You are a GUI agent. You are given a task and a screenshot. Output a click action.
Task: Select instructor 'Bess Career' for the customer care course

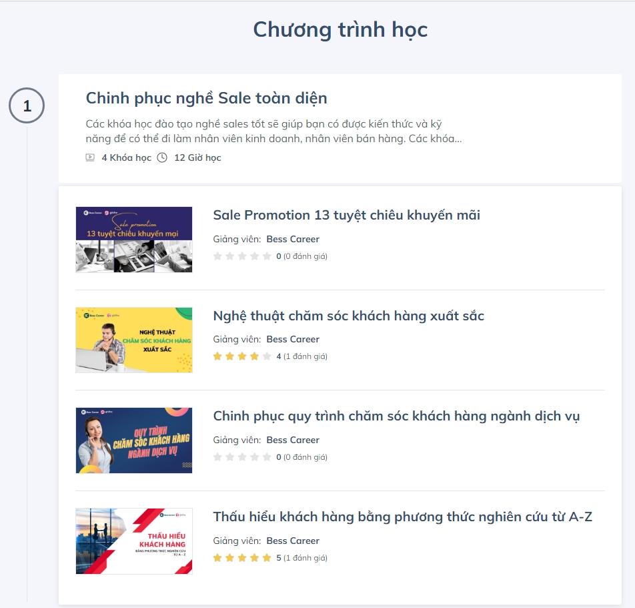pos(293,339)
